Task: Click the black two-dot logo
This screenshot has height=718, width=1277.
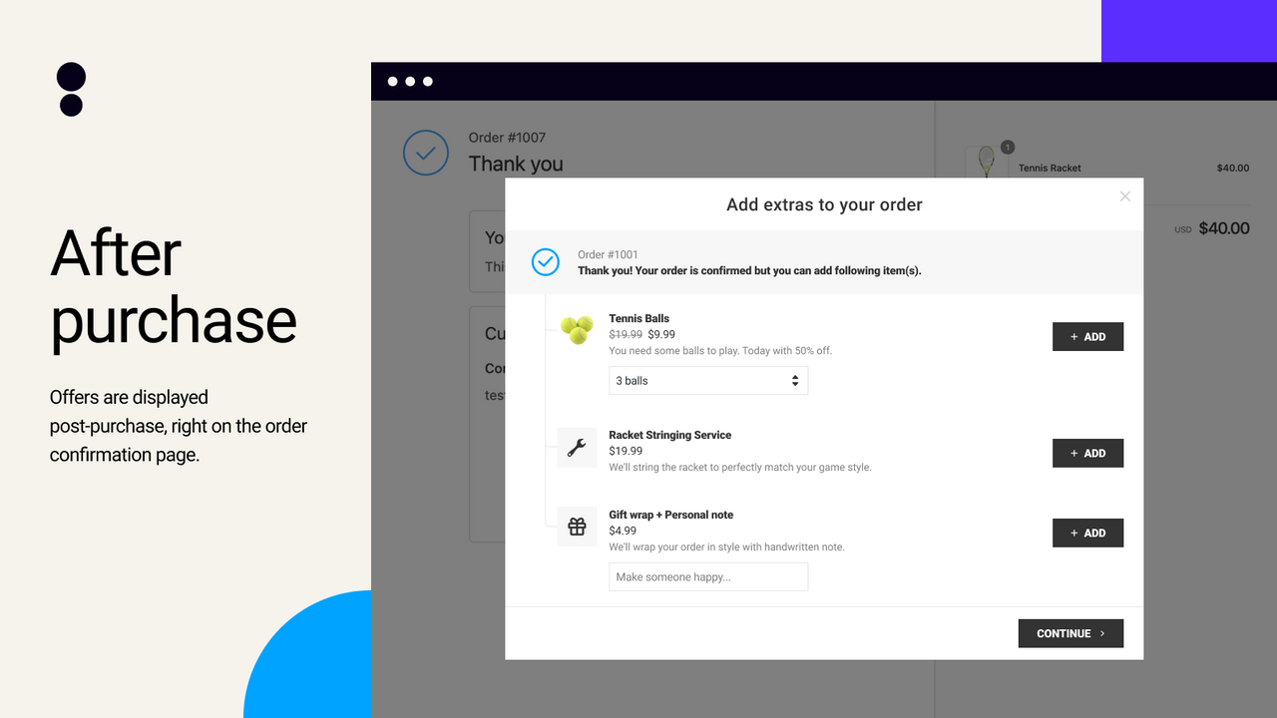Action: click(x=71, y=89)
